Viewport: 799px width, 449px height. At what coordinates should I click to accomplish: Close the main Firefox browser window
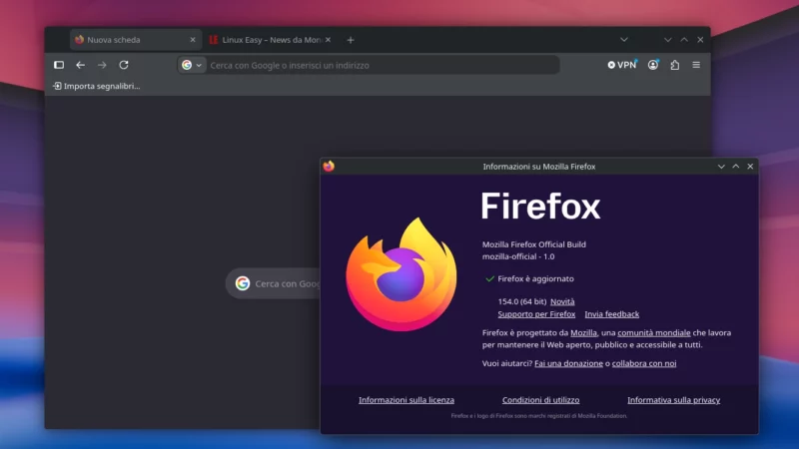(700, 40)
